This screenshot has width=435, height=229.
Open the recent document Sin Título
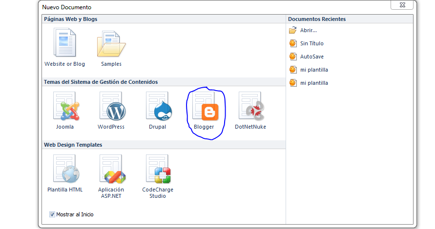[306, 43]
